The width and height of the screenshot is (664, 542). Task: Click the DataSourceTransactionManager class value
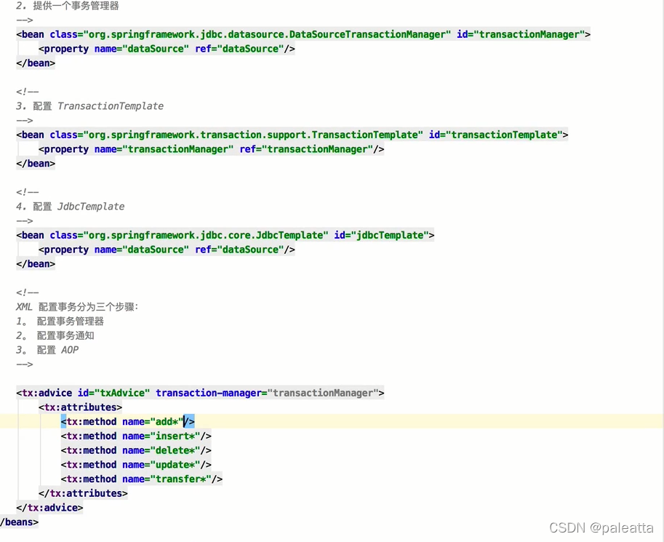click(x=267, y=34)
